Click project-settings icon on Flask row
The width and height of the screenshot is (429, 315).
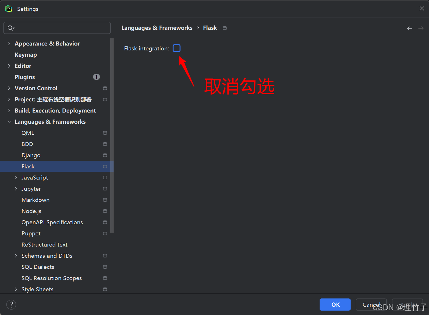click(105, 166)
